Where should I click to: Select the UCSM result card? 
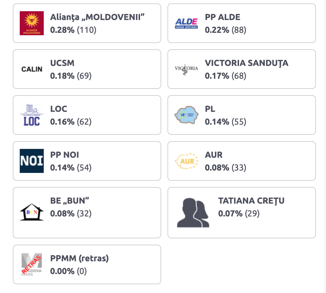pyautogui.click(x=87, y=69)
